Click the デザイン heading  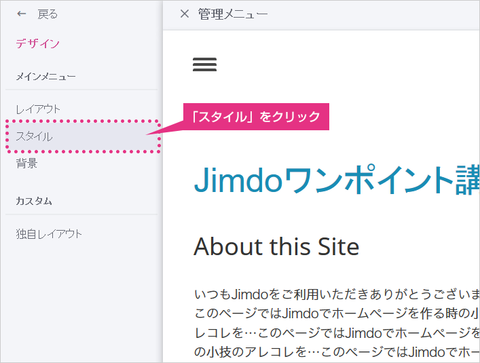coord(37,43)
